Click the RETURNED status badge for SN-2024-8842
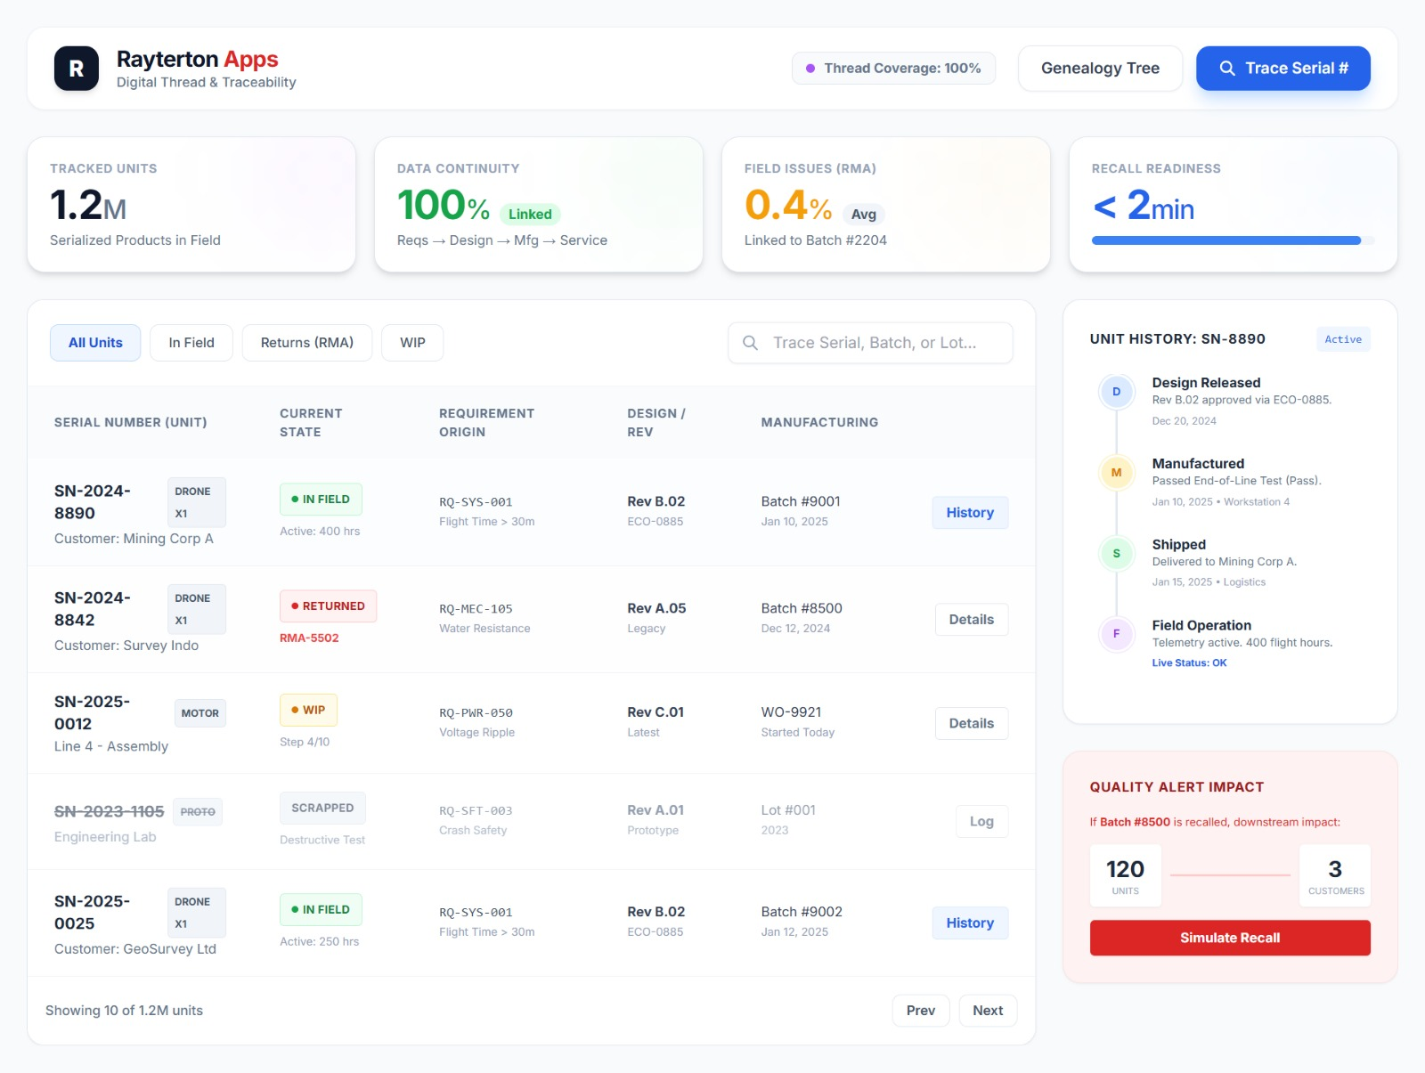 (x=328, y=606)
